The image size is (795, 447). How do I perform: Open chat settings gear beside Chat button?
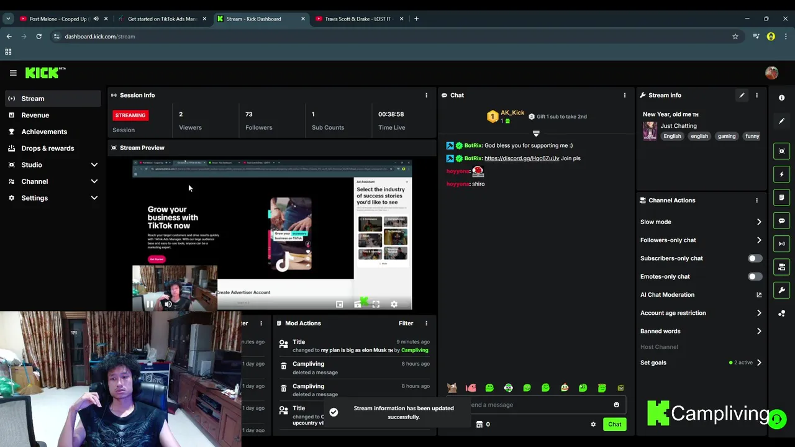593,425
